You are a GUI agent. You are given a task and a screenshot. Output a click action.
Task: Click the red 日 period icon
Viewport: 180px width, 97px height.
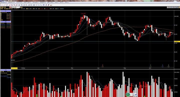(10, 7)
